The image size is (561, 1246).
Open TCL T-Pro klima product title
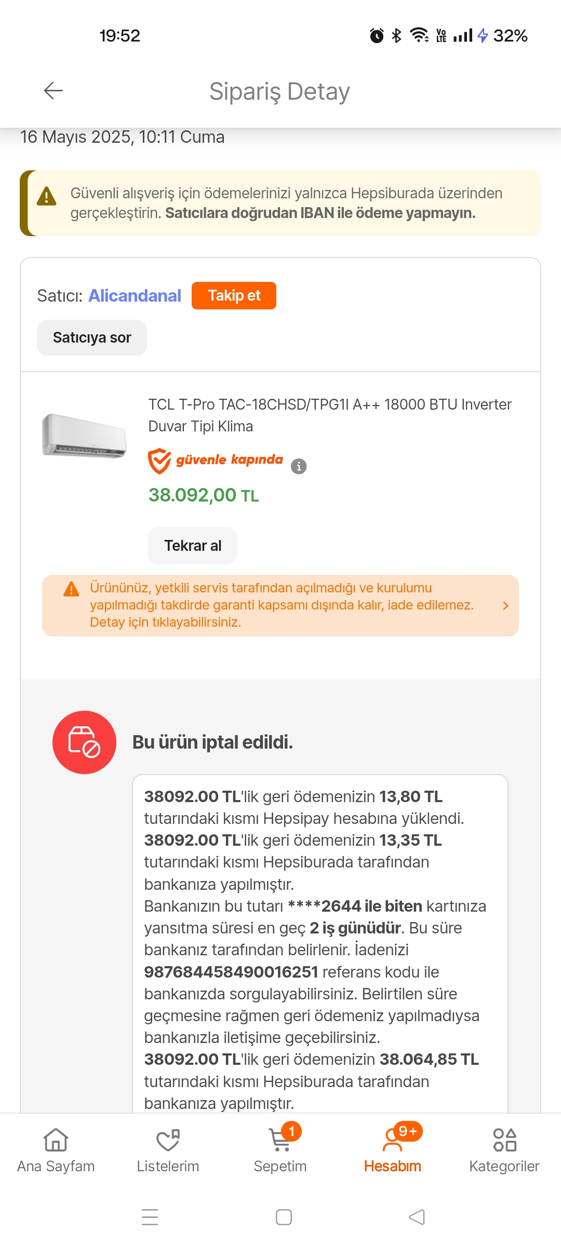pyautogui.click(x=330, y=415)
